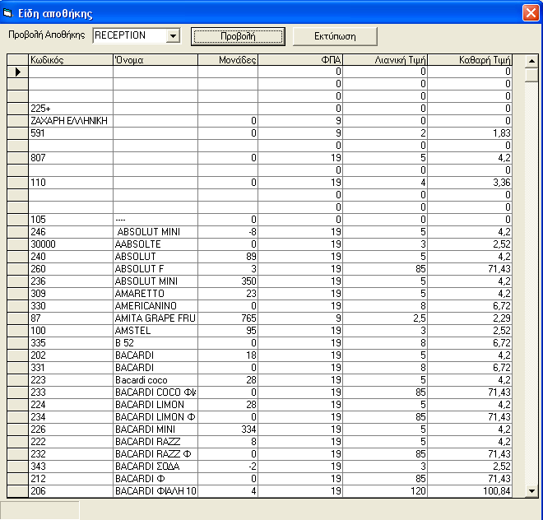
Task: Click the retail price 120
Action: [385, 491]
